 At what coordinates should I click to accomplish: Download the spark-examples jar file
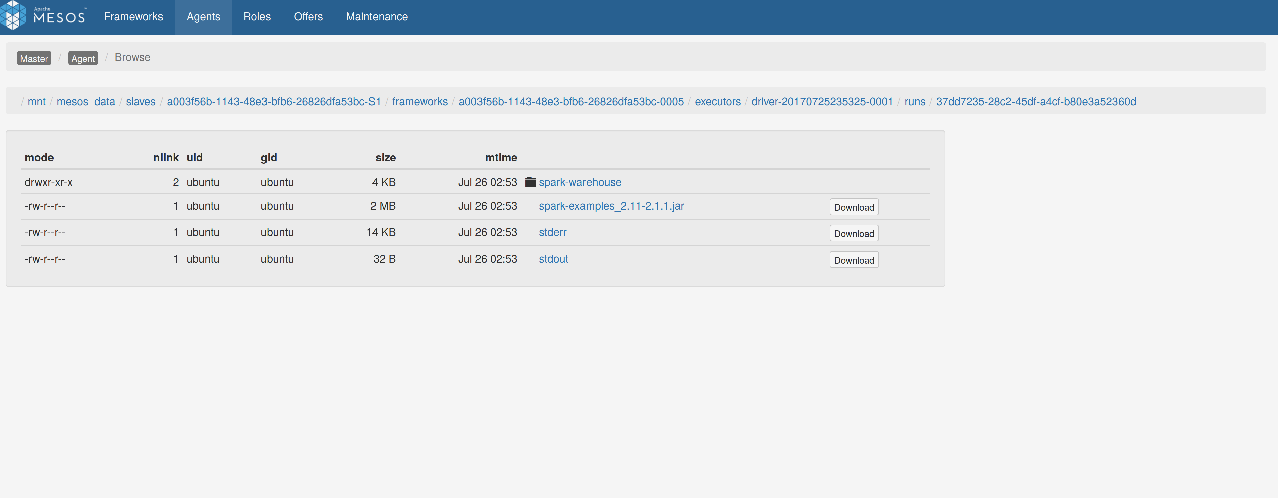point(854,207)
